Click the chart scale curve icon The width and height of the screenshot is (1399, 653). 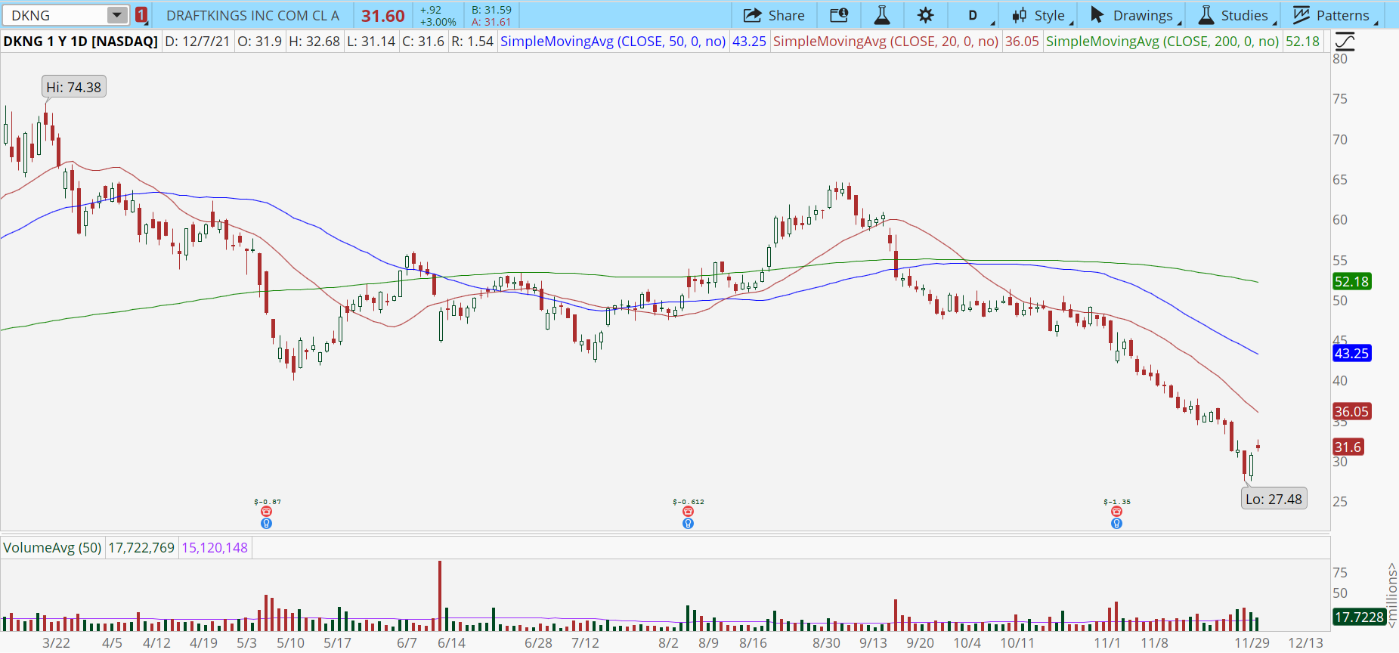point(1345,42)
